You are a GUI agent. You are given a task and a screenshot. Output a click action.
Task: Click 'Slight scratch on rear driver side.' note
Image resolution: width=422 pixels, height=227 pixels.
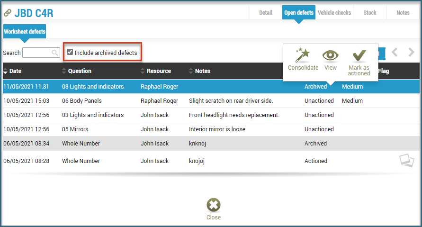coord(231,101)
